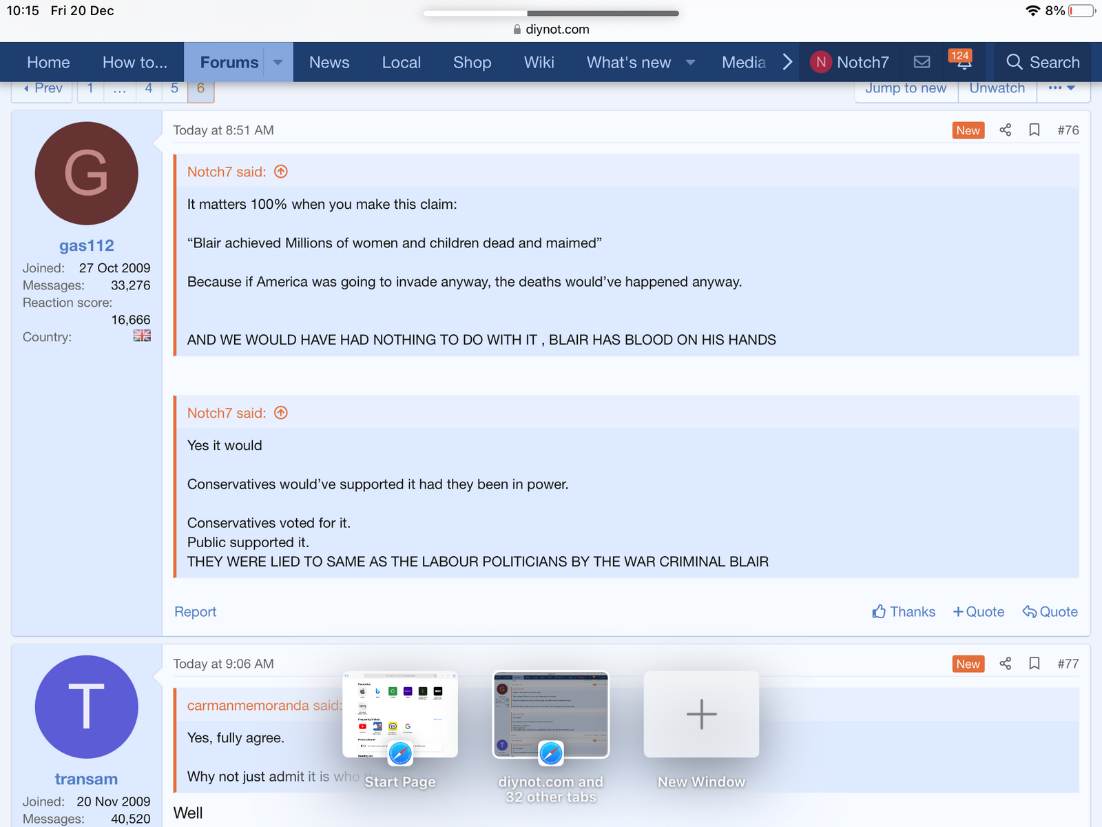The width and height of the screenshot is (1102, 827).
Task: Open the notifications bell showing 124 alerts
Action: coord(963,61)
